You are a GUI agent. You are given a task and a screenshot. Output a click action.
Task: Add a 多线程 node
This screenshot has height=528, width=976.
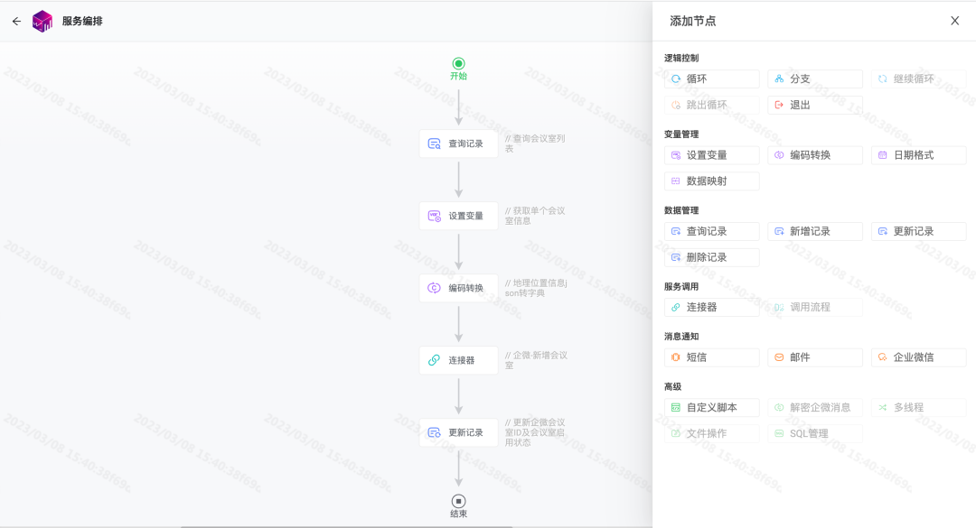click(x=919, y=407)
